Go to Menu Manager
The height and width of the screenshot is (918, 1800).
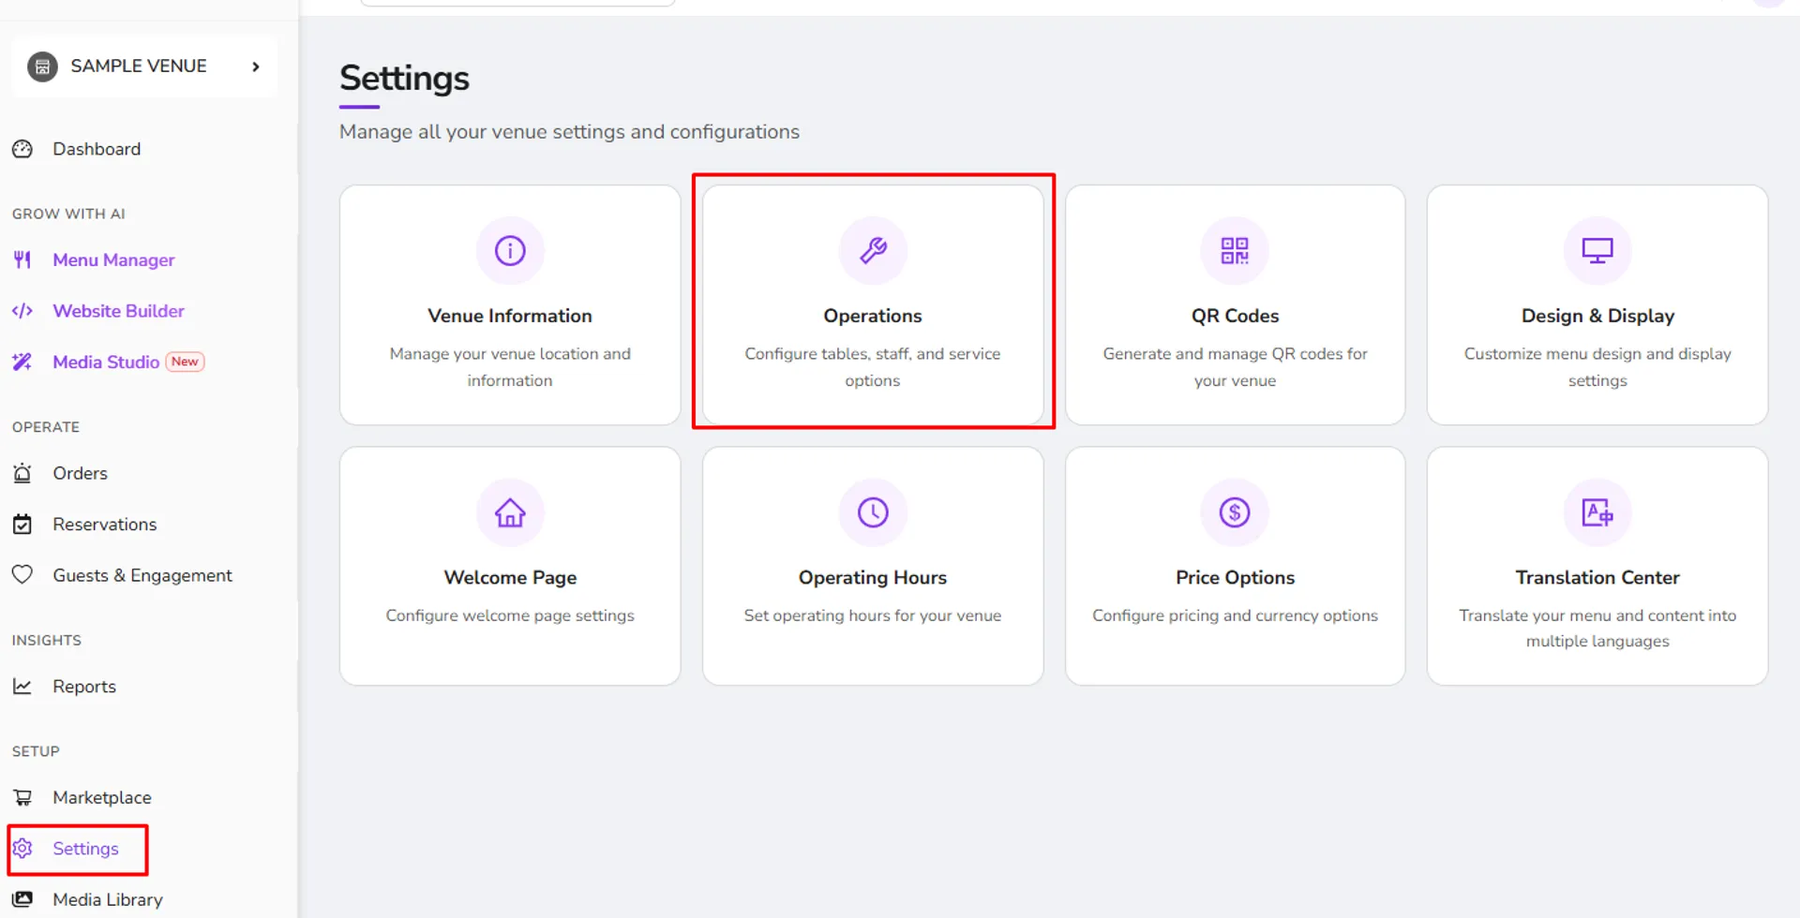pyautogui.click(x=113, y=259)
